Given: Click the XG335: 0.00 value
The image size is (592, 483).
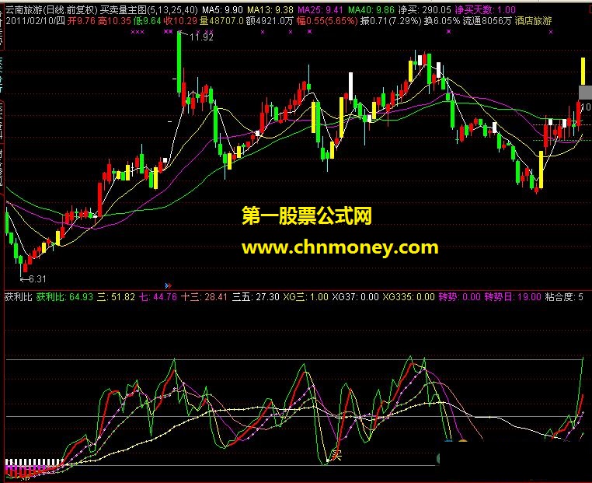Looking at the screenshot, I should coord(409,296).
